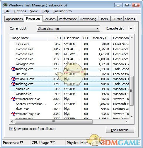Switch to the Applications tab

click(x=14, y=19)
